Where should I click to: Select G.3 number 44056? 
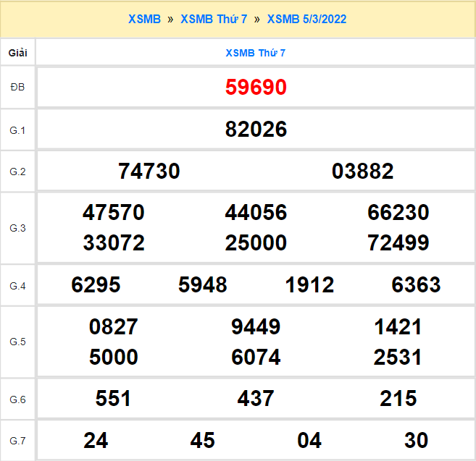point(256,213)
